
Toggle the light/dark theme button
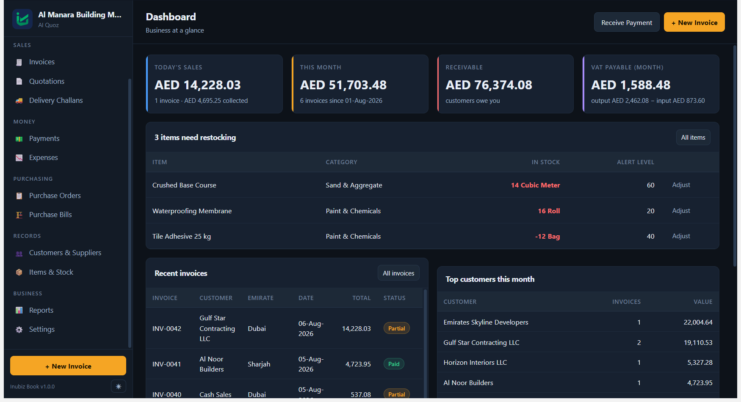(x=119, y=386)
